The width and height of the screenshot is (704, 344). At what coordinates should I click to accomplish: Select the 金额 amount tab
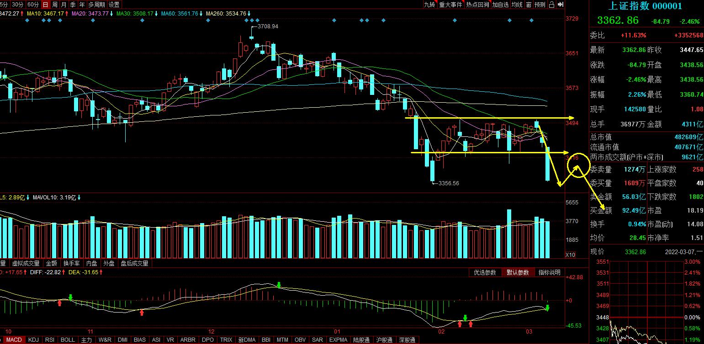tap(52, 263)
